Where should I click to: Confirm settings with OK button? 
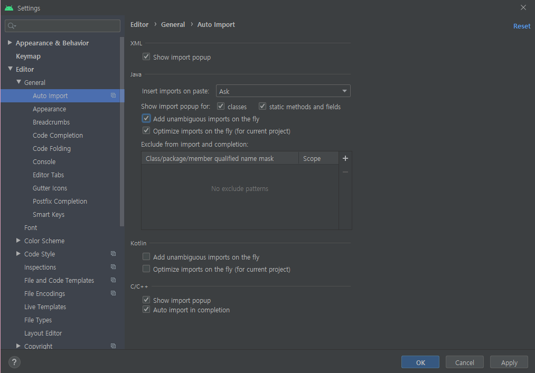[x=420, y=362]
